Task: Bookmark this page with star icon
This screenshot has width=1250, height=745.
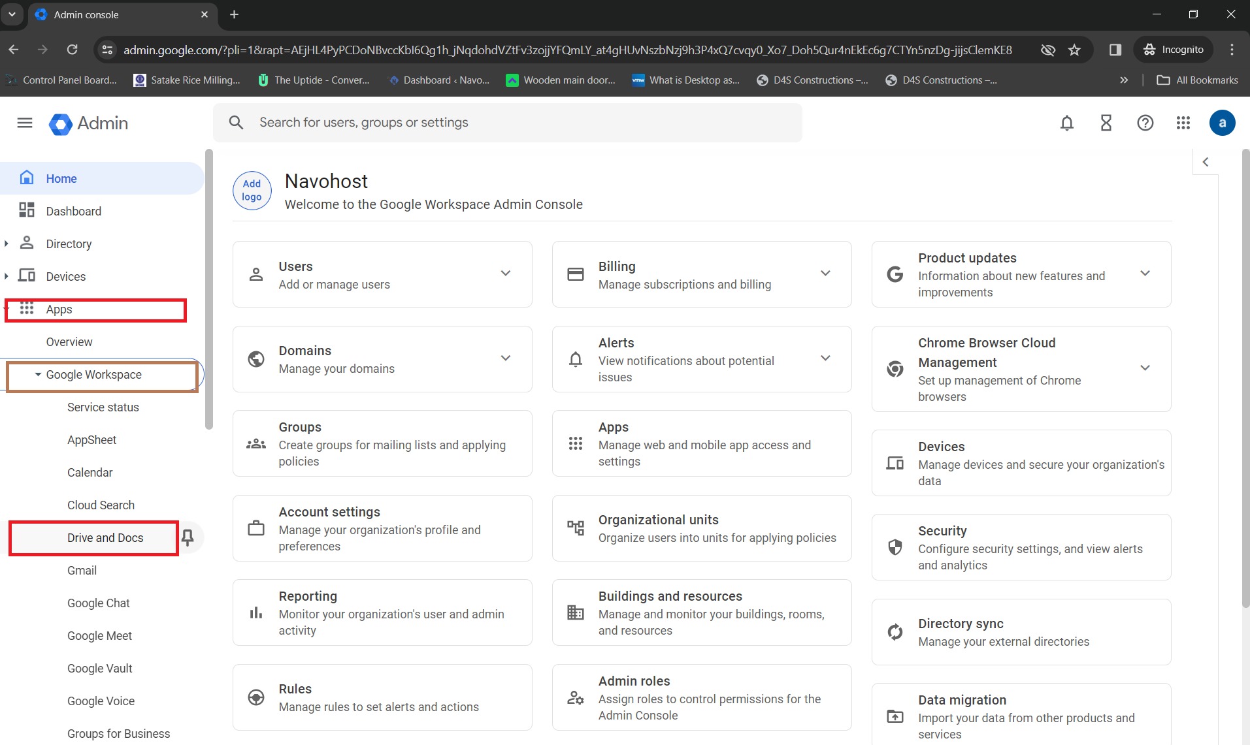Action: pyautogui.click(x=1074, y=50)
